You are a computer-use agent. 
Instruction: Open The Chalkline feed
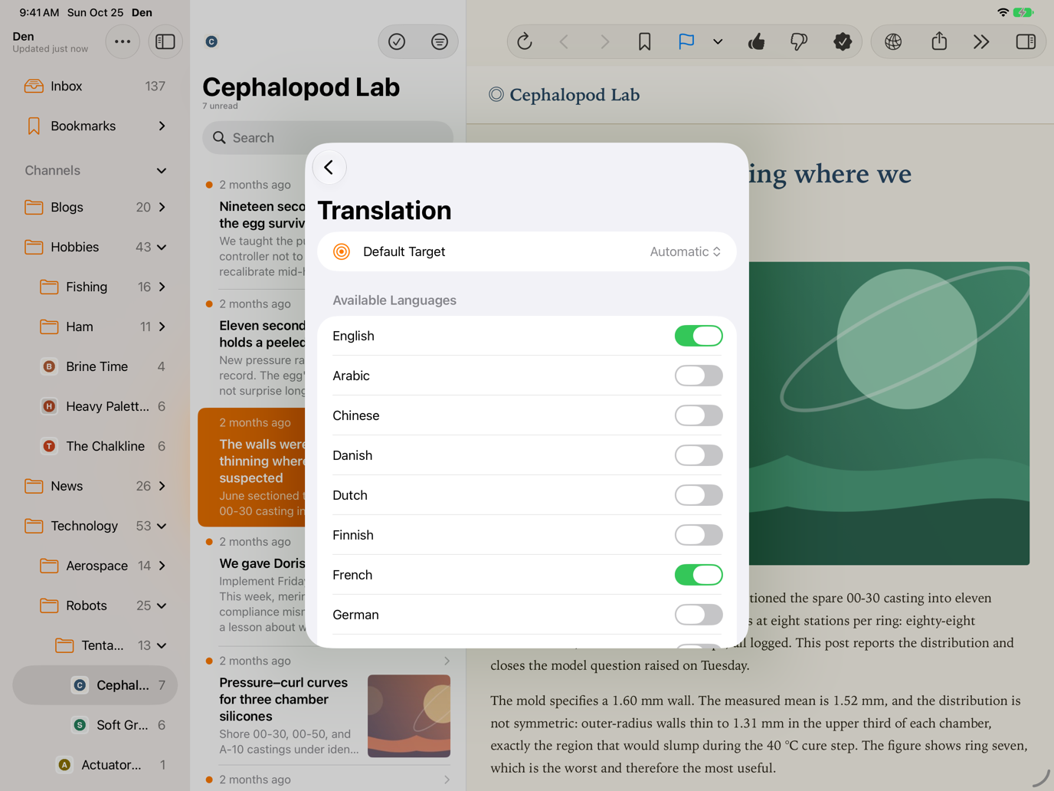tap(95, 446)
